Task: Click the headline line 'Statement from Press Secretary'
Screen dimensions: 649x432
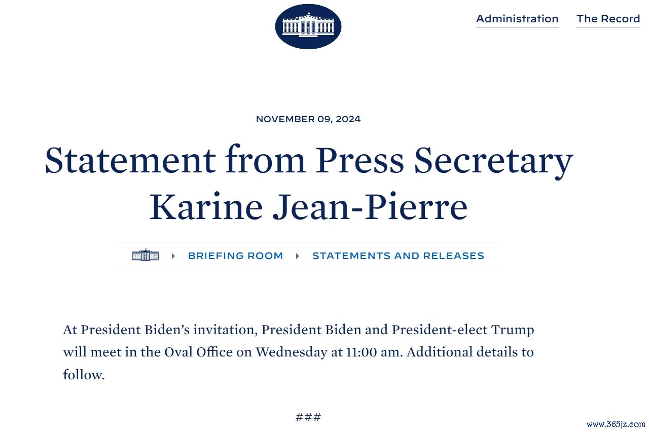Action: pos(309,160)
